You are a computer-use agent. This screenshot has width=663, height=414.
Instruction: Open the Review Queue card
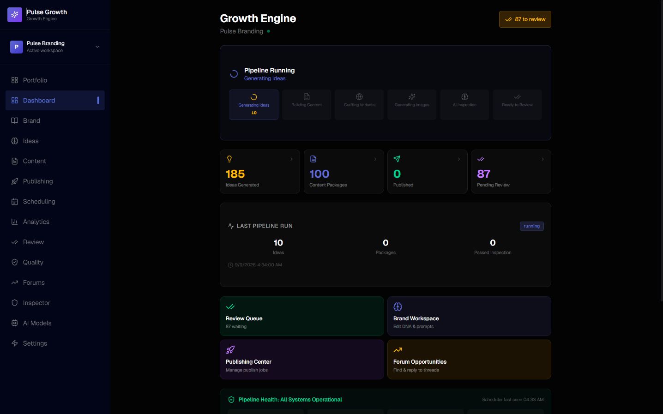[302, 316]
